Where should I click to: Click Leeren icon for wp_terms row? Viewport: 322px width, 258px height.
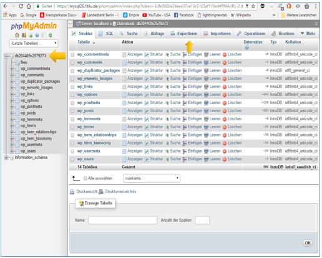click(x=206, y=127)
